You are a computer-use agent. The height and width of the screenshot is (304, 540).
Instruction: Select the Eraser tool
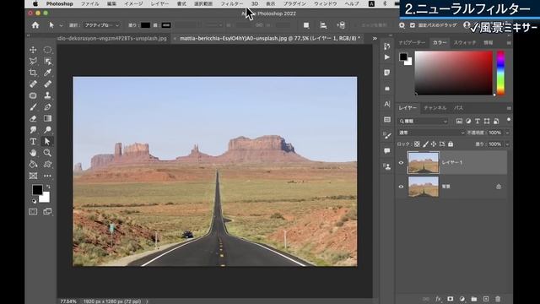33,118
